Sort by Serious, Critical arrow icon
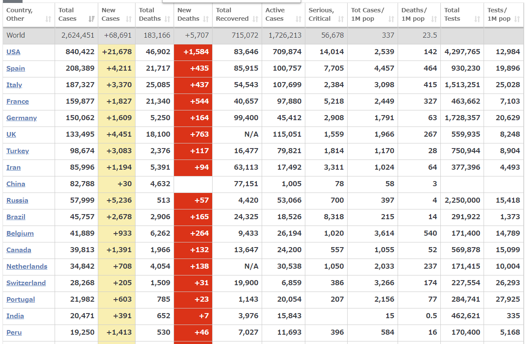 pos(341,19)
